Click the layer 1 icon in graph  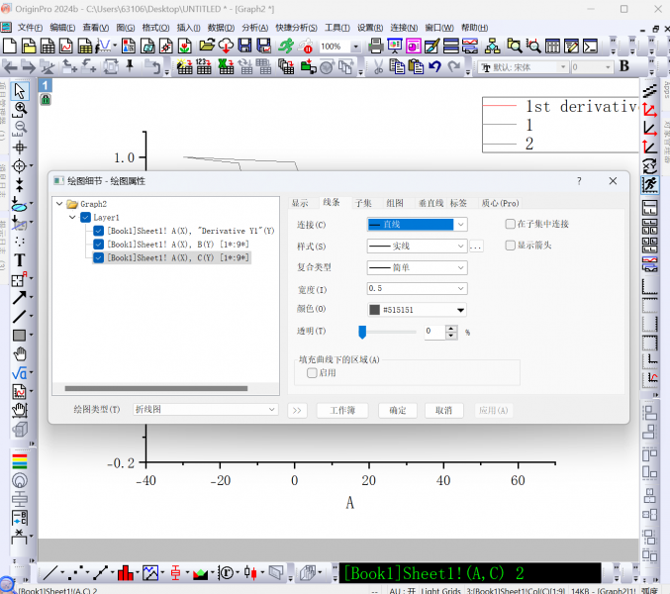tap(45, 86)
